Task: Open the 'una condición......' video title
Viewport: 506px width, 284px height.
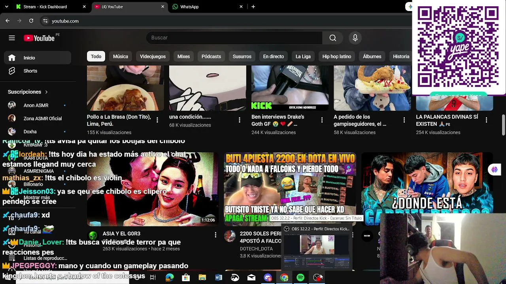Action: coord(190,117)
